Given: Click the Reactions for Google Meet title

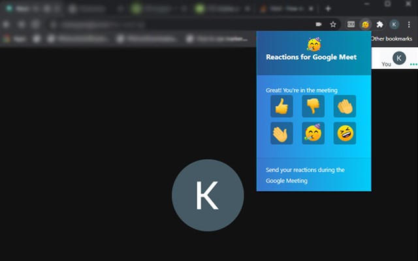Looking at the screenshot, I should tap(311, 57).
